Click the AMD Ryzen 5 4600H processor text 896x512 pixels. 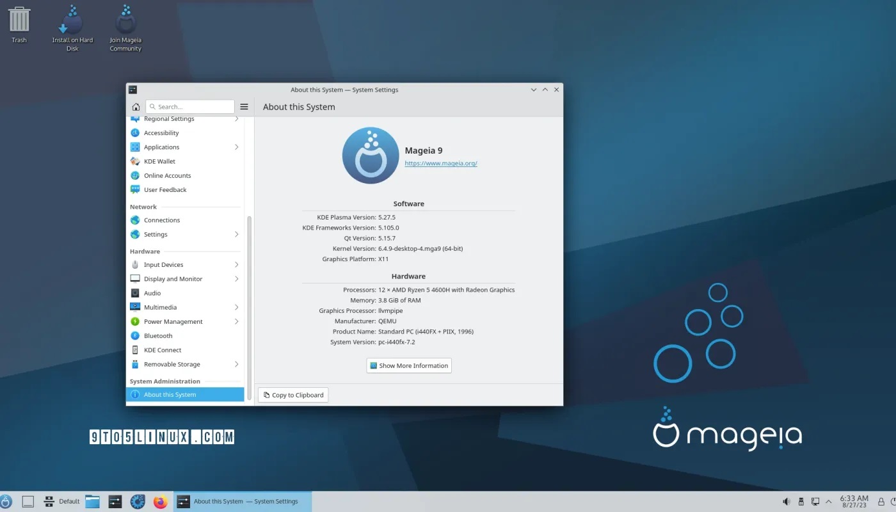click(447, 290)
